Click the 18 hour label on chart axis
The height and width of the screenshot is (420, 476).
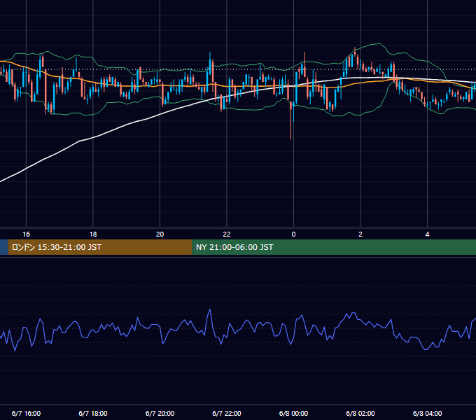pos(93,234)
